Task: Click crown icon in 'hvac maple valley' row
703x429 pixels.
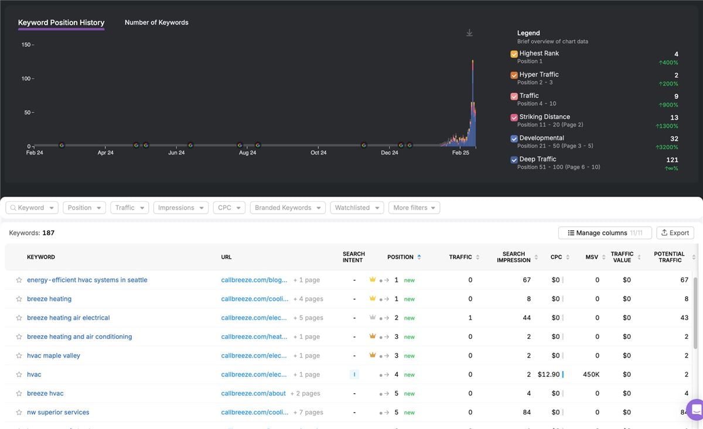Action: tap(372, 355)
